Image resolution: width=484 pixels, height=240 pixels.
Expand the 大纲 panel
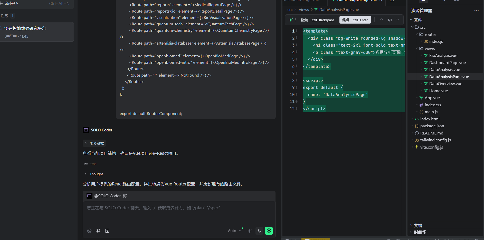[x=445, y=225]
